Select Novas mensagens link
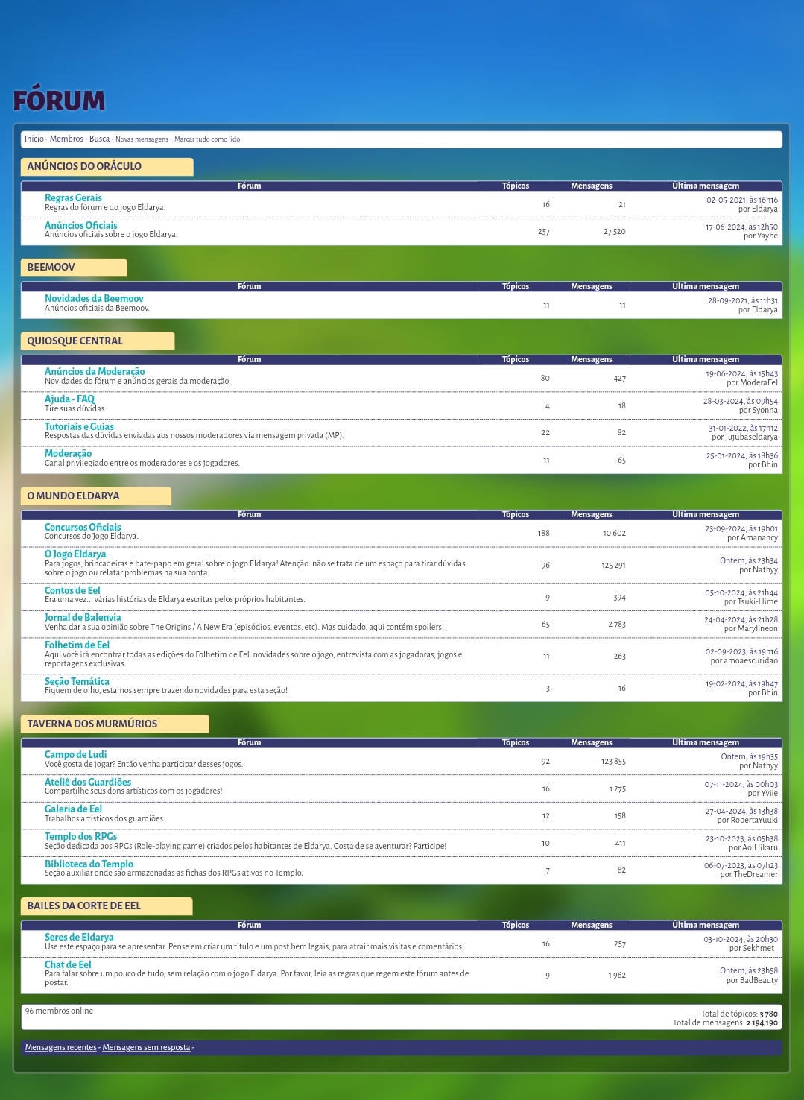804x1100 pixels. tap(142, 139)
